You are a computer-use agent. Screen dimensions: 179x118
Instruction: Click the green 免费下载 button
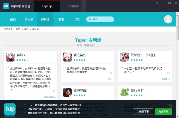click(x=163, y=112)
